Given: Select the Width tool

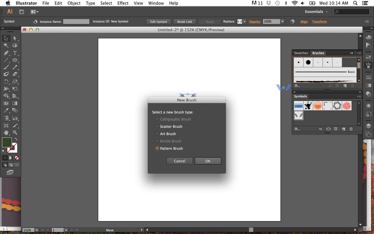Looking at the screenshot, I should (6, 89).
